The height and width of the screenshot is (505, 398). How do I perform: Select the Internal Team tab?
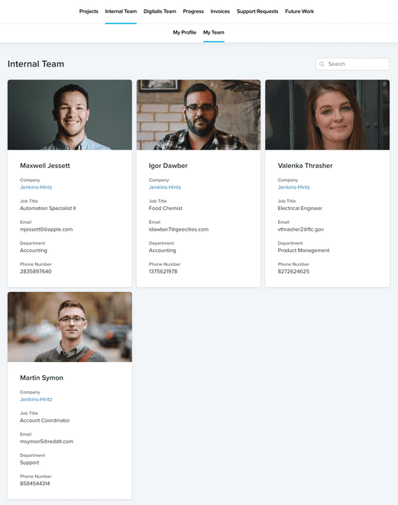tap(121, 11)
